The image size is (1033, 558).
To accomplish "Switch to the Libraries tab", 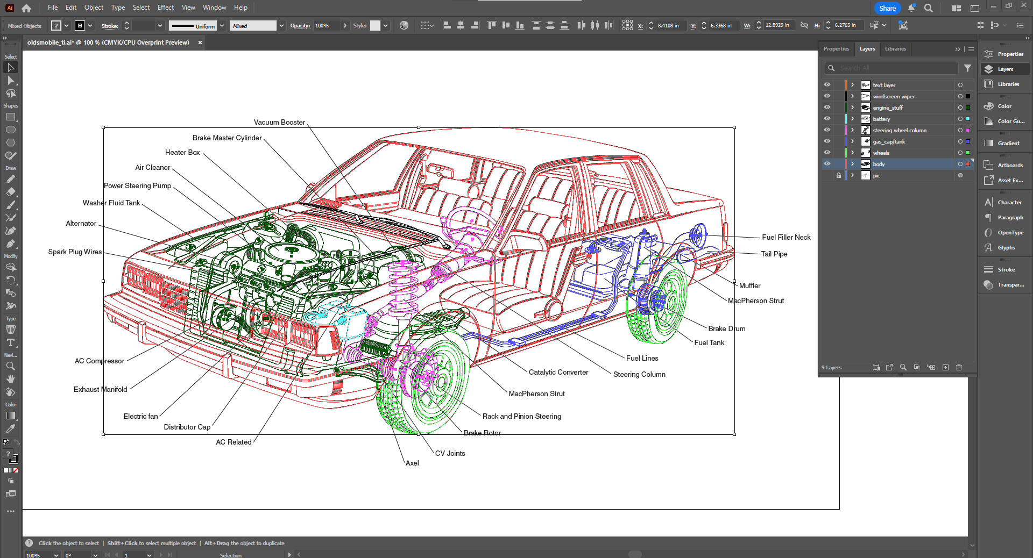I will point(895,49).
